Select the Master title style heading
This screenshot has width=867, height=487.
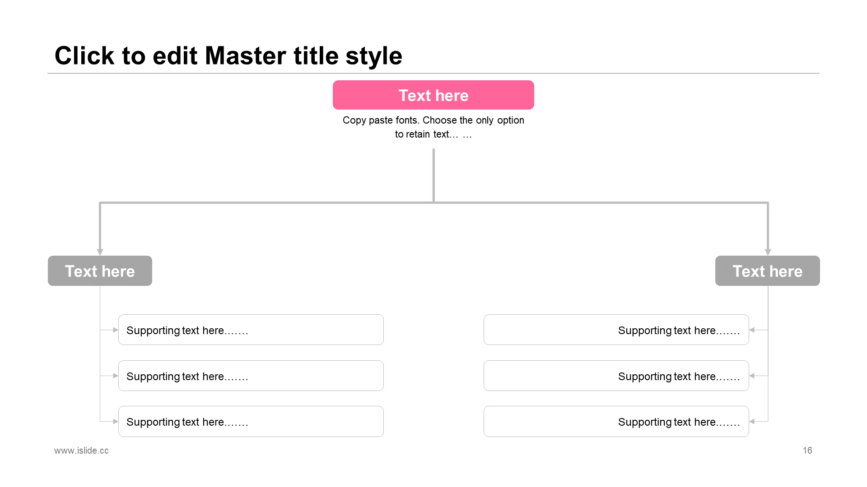(228, 55)
